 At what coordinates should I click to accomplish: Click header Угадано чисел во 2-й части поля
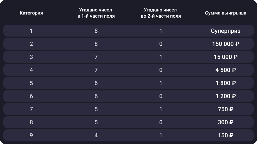pos(161,13)
